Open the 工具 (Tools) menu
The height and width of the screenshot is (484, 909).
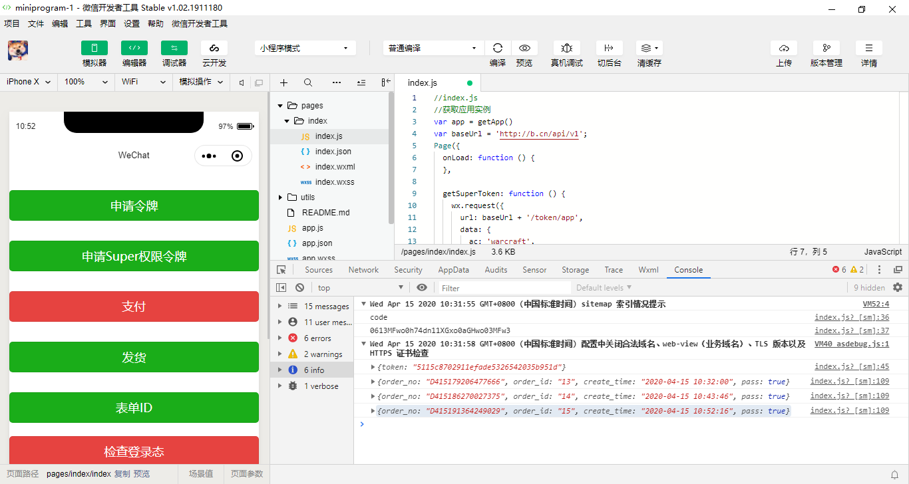pos(84,23)
